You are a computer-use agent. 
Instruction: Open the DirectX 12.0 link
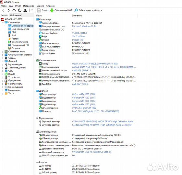pos(78,40)
